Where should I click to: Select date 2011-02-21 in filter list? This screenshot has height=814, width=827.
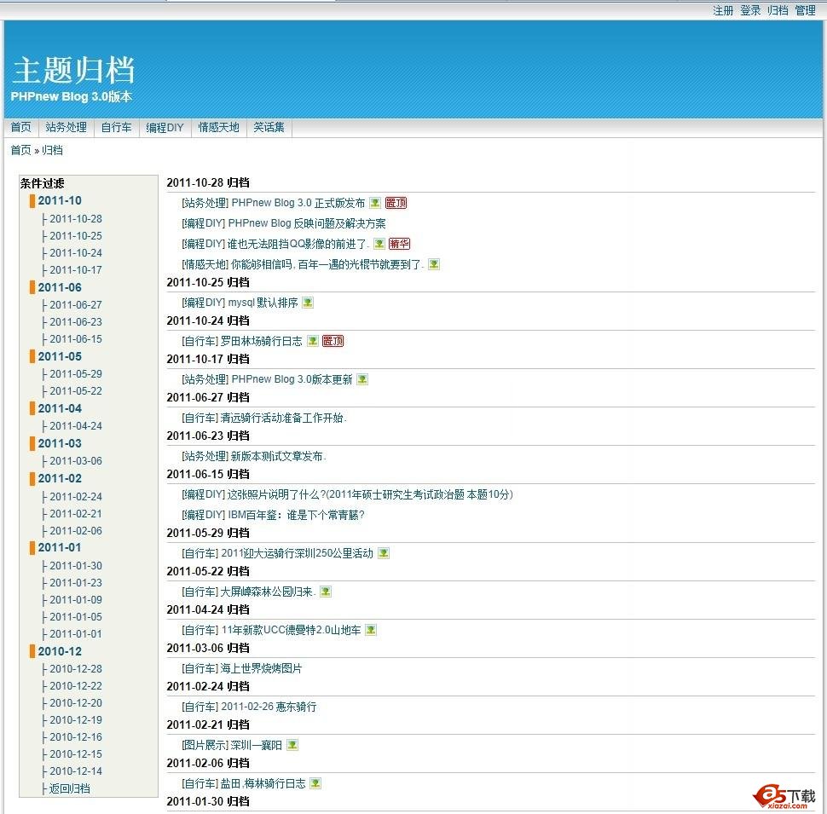pos(76,513)
